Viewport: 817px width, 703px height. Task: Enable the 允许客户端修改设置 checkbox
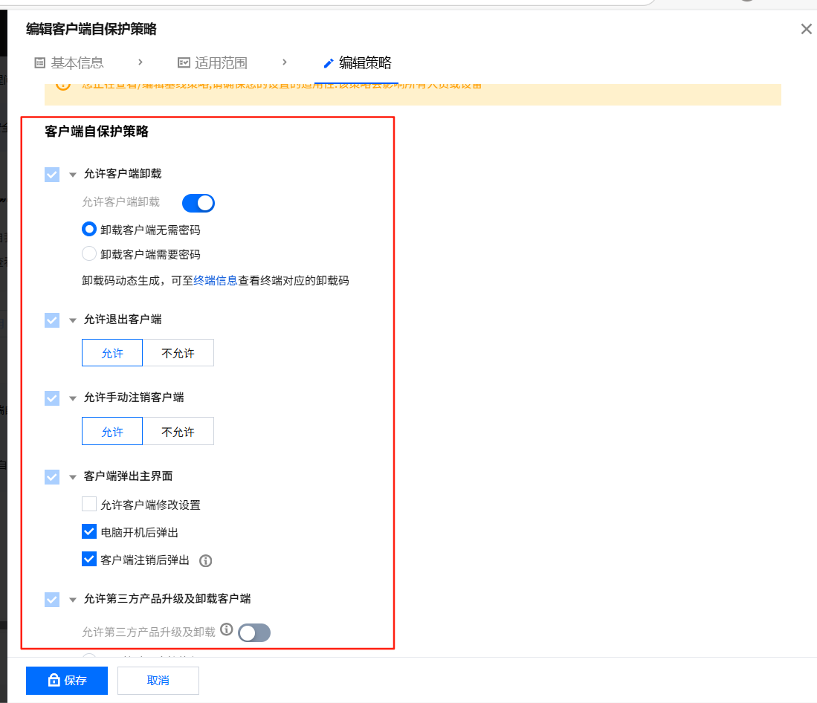pos(89,505)
